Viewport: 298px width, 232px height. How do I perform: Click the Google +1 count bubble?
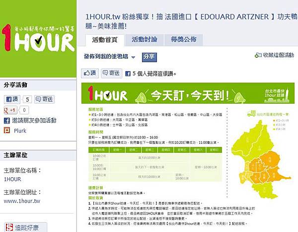(24, 110)
